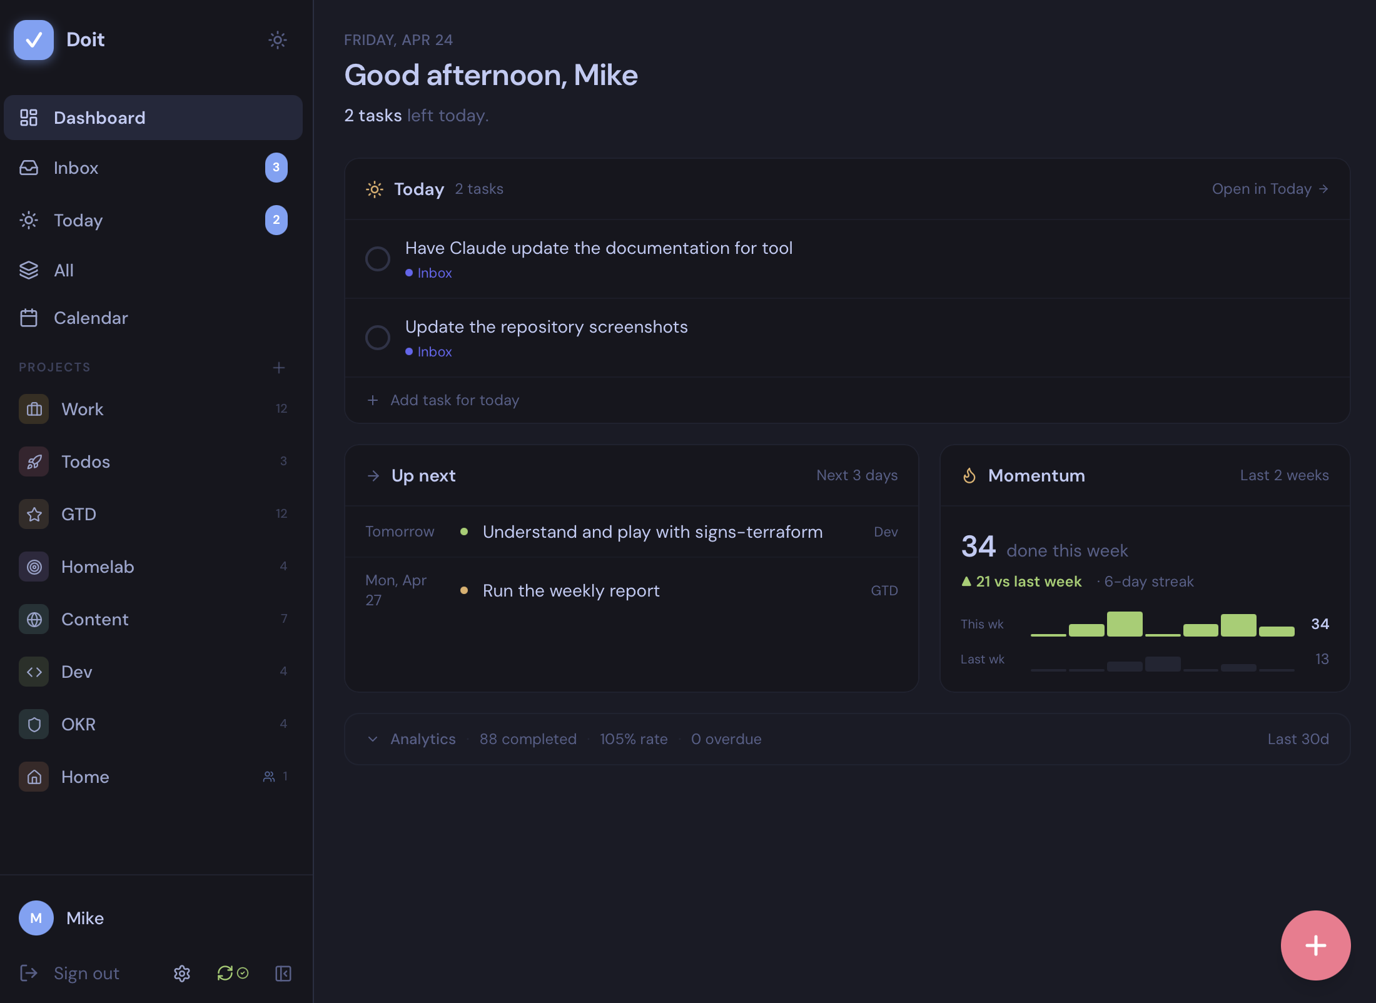Click 'Add task for today' field

[x=455, y=400]
